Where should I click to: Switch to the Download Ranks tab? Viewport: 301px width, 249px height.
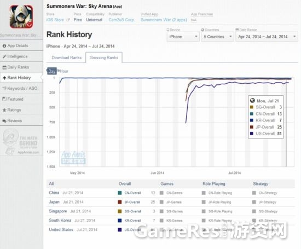(x=66, y=57)
